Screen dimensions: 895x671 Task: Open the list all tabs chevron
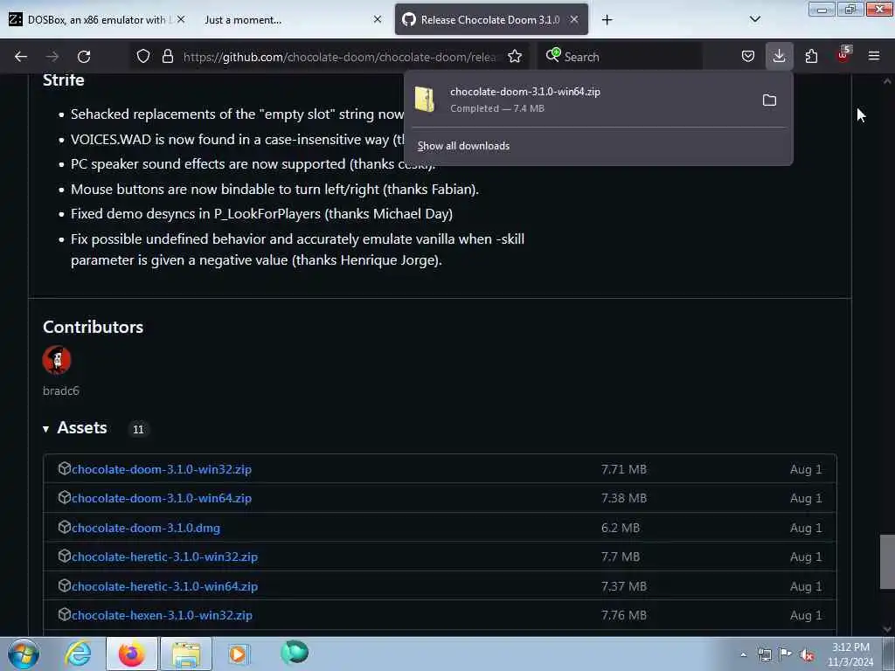pyautogui.click(x=754, y=19)
